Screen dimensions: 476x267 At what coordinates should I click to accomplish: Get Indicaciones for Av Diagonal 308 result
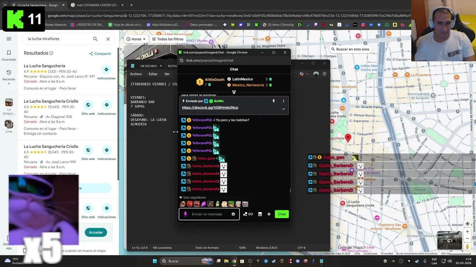(106, 108)
